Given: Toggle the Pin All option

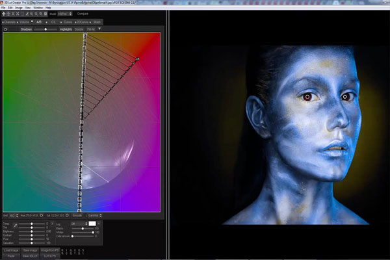Looking at the screenshot, I should click(90, 29).
